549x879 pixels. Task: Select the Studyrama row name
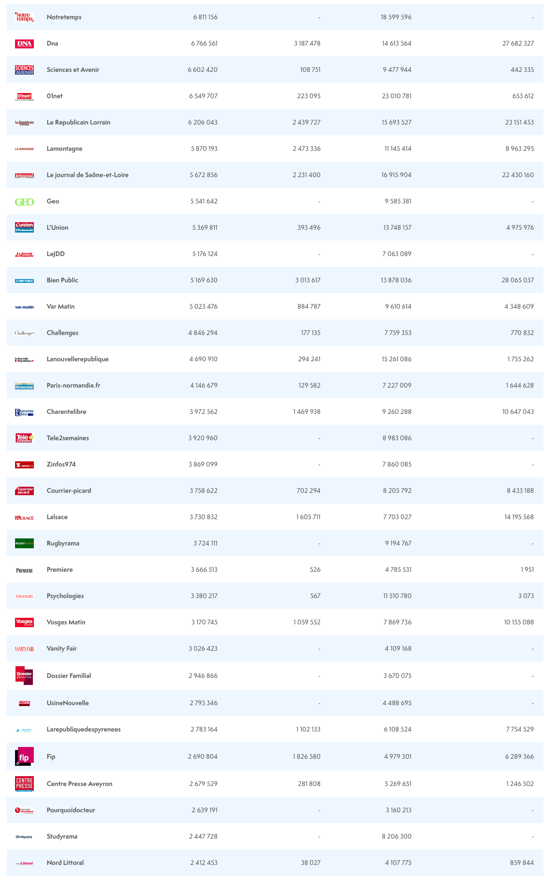coord(62,837)
